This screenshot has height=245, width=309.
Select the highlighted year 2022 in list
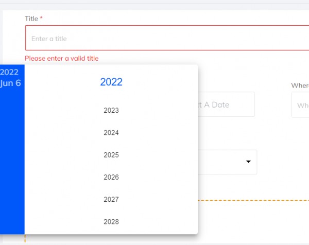tap(111, 82)
